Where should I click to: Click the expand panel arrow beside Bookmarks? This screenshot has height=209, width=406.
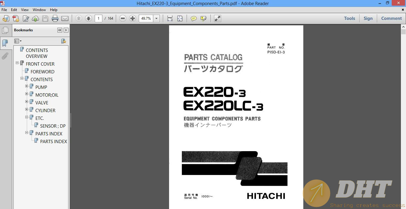pos(66,30)
